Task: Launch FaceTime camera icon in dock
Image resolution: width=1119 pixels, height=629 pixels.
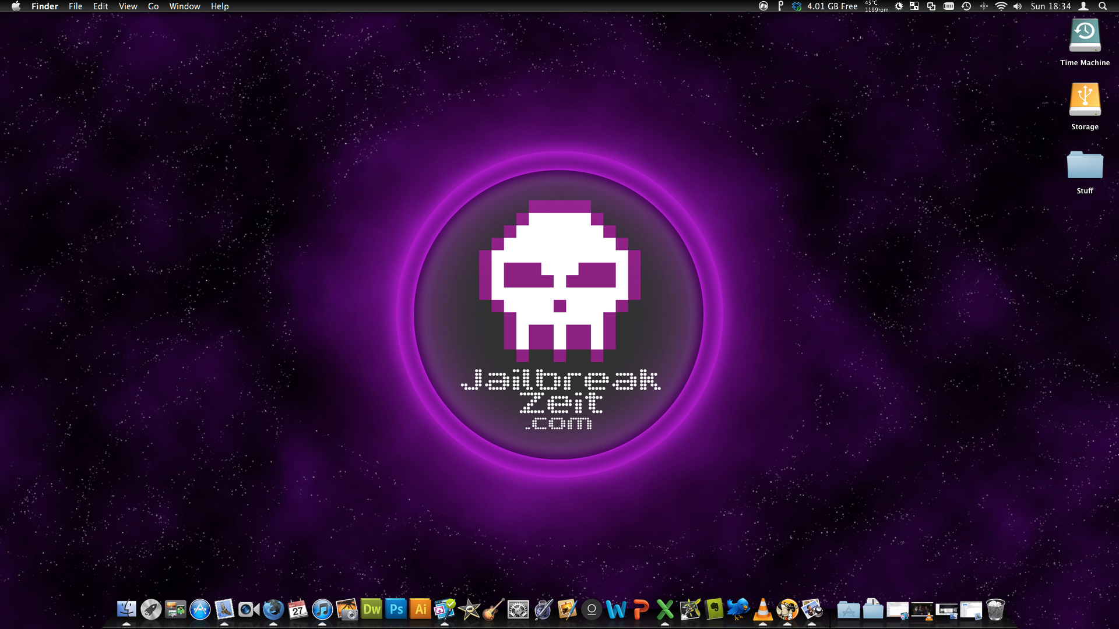Action: pos(249,610)
